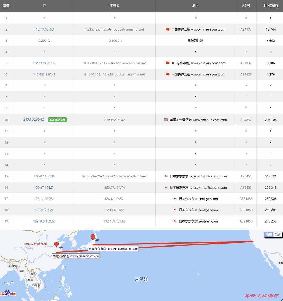The height and width of the screenshot is (301, 283).
Task: Click latency value 235.318
Action: coord(271,187)
